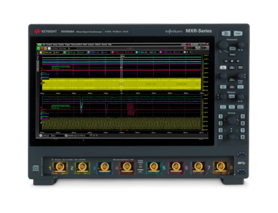Select the channel 2 green BNC input connector
The height and width of the screenshot is (213, 278).
click(82, 167)
